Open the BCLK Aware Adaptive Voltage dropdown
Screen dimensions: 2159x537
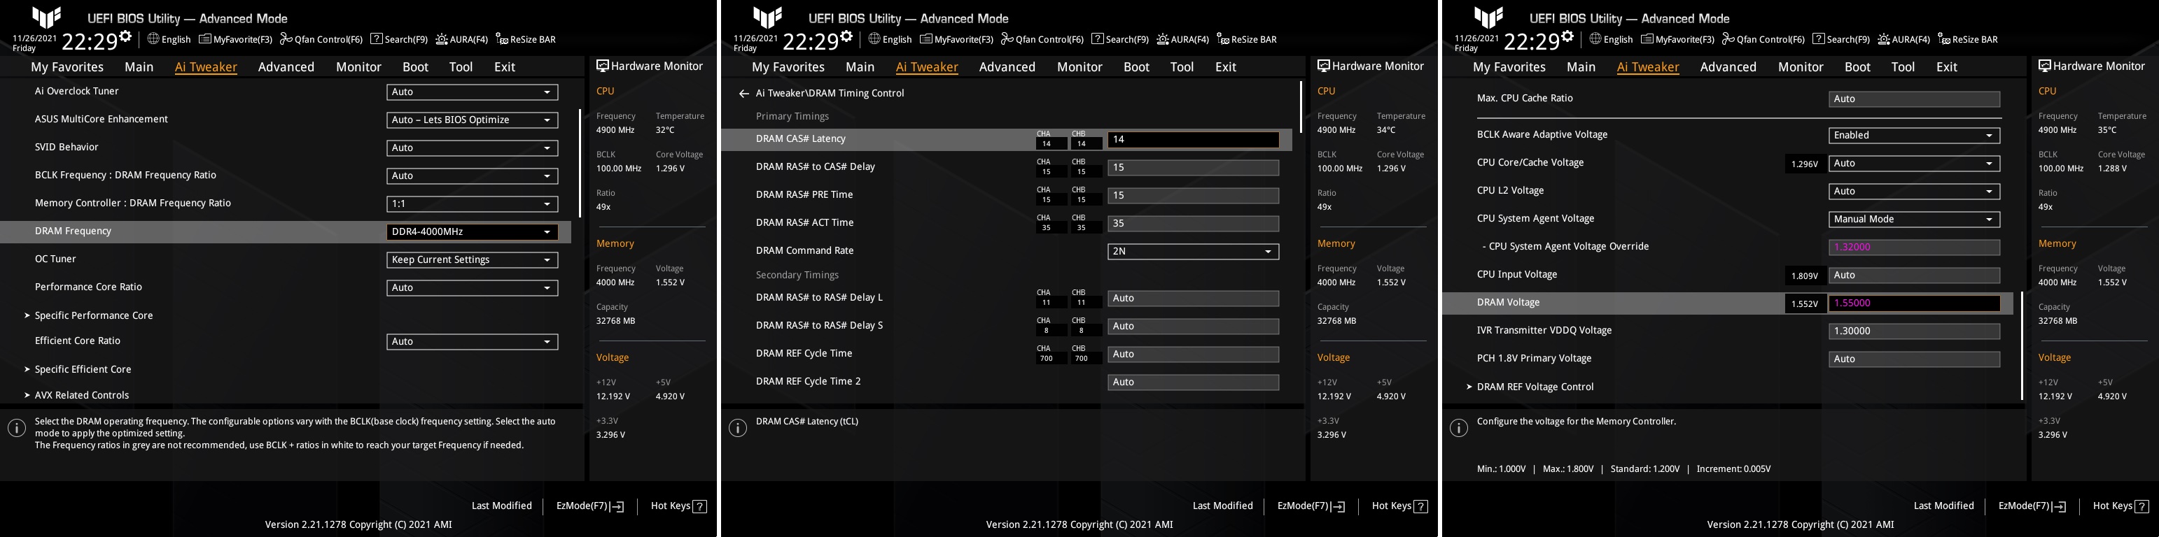point(1913,135)
